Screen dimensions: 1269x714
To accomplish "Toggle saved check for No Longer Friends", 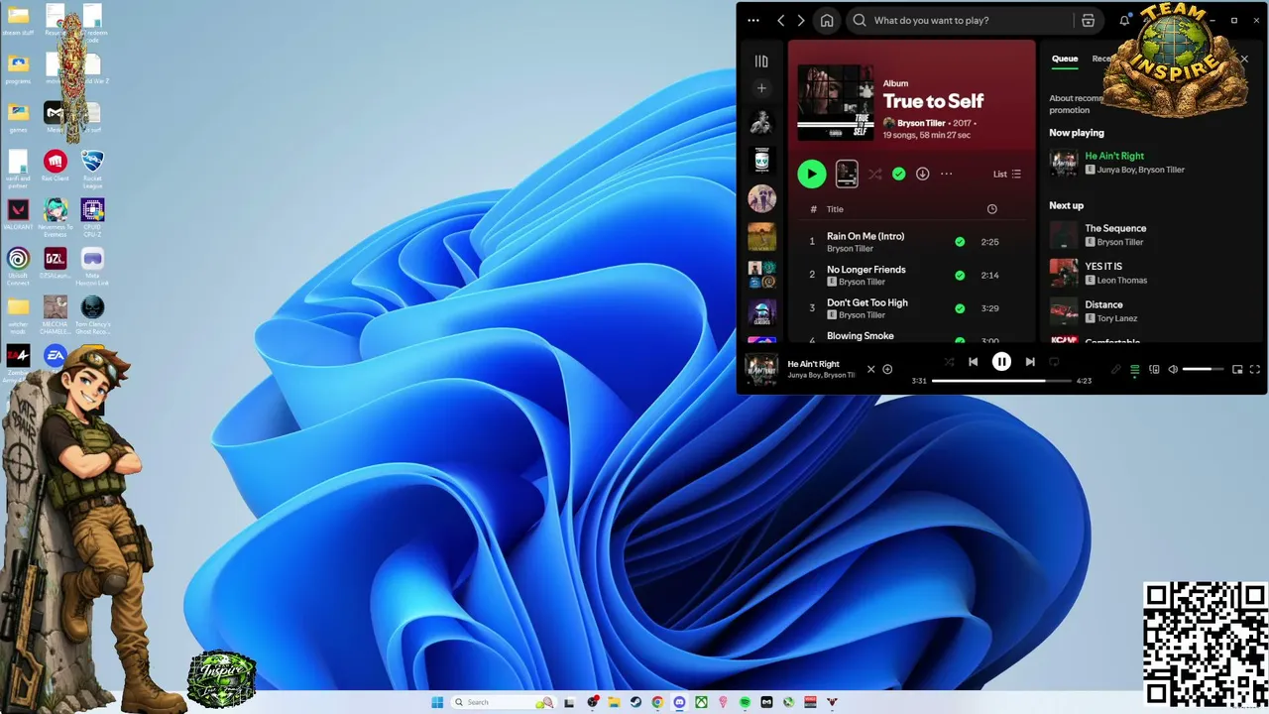I will click(x=960, y=275).
